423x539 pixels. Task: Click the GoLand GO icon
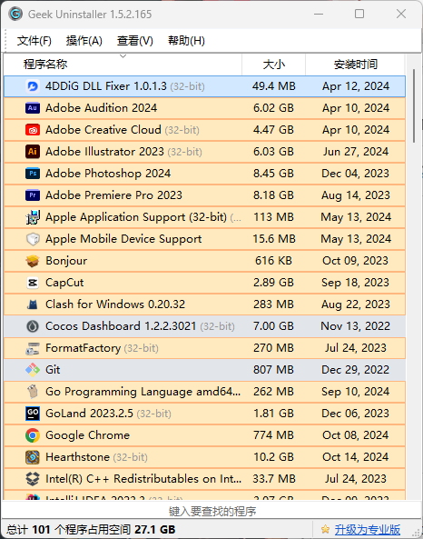coord(33,414)
